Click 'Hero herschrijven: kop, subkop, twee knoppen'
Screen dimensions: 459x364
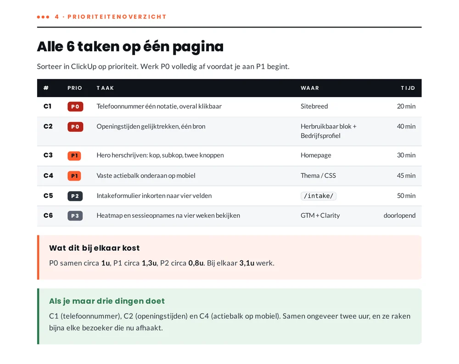click(x=160, y=155)
